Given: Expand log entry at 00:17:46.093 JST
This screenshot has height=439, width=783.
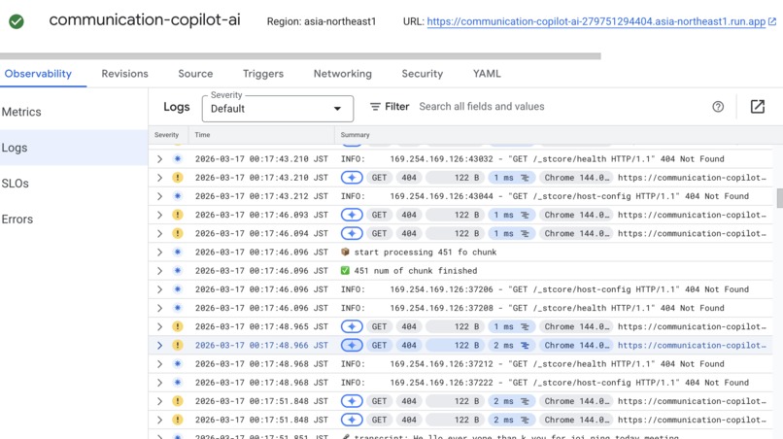Looking at the screenshot, I should 159,215.
